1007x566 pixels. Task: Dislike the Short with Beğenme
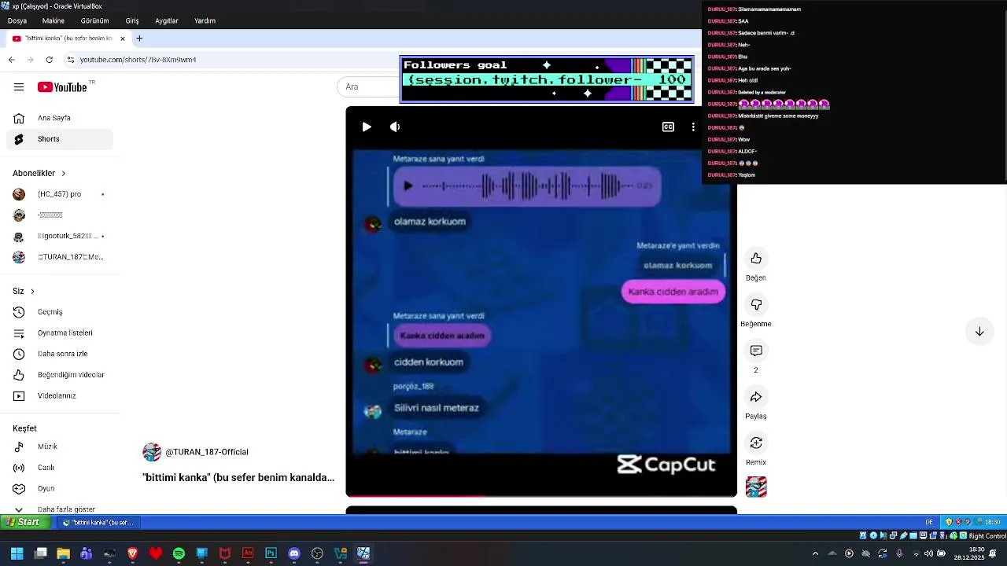(756, 305)
